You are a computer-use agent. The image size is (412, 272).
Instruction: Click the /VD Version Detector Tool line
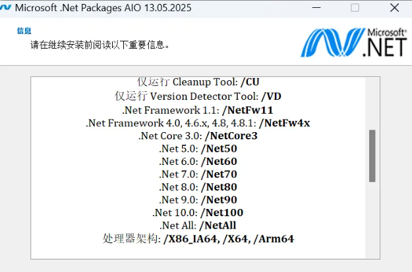pos(198,96)
